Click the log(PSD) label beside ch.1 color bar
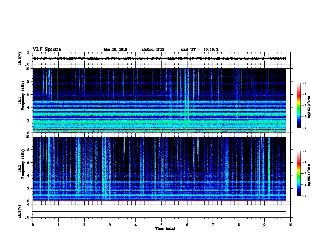Screen dimensions: 327x252 [x=309, y=107]
